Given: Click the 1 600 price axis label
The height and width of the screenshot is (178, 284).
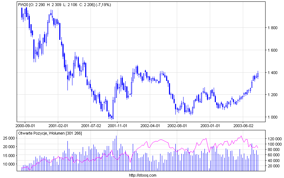Looking at the screenshot, I should pos(273,50).
